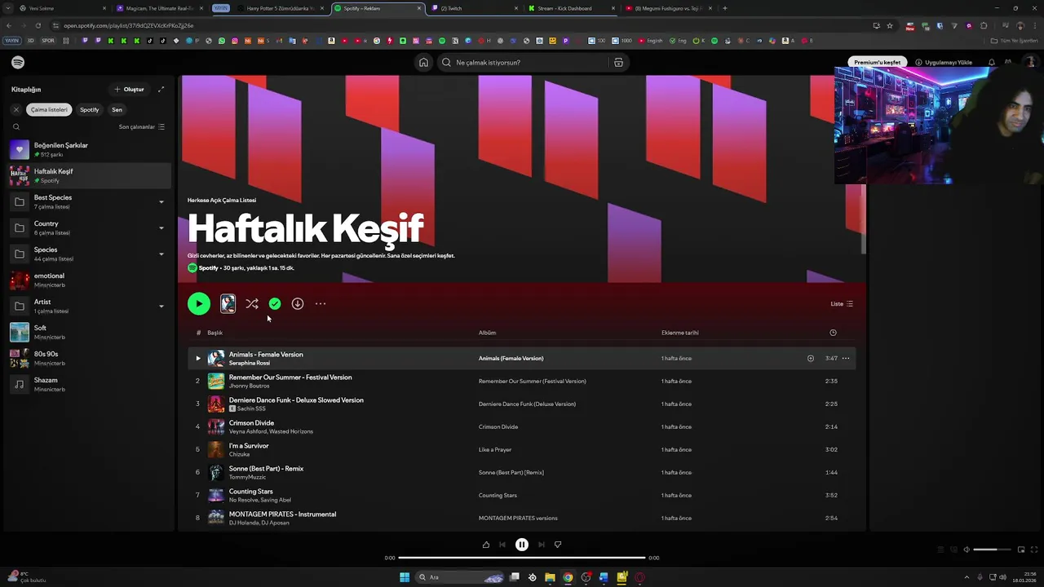The height and width of the screenshot is (587, 1044).
Task: Open File Explorer from the taskbar
Action: click(550, 577)
